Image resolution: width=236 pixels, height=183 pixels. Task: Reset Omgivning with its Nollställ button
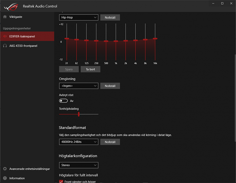(x=110, y=86)
